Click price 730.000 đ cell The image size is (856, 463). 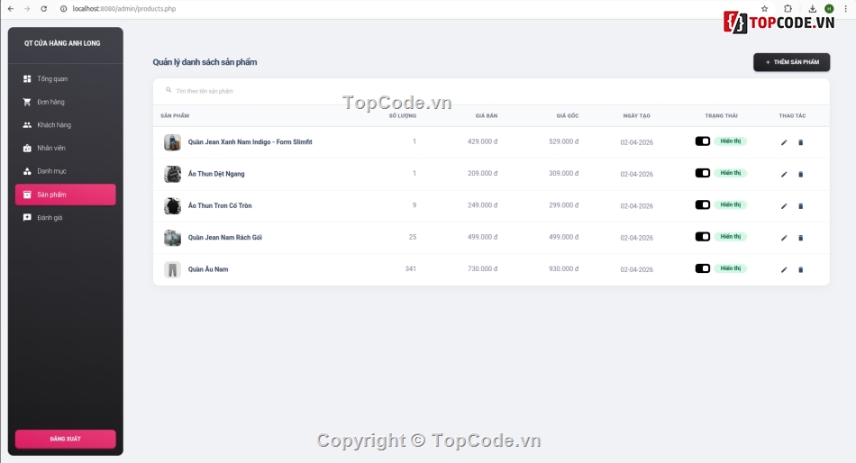point(483,268)
